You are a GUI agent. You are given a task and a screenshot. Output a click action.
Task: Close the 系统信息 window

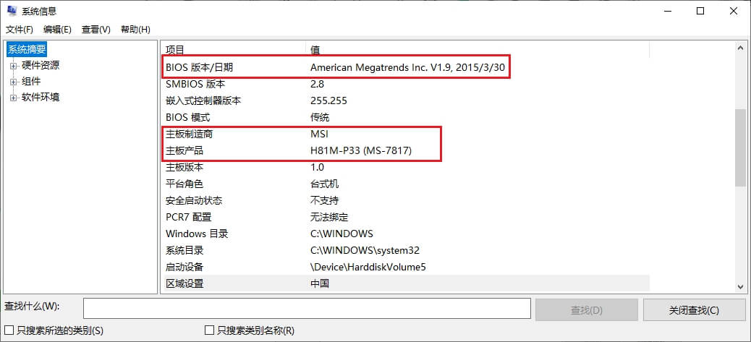coord(734,11)
